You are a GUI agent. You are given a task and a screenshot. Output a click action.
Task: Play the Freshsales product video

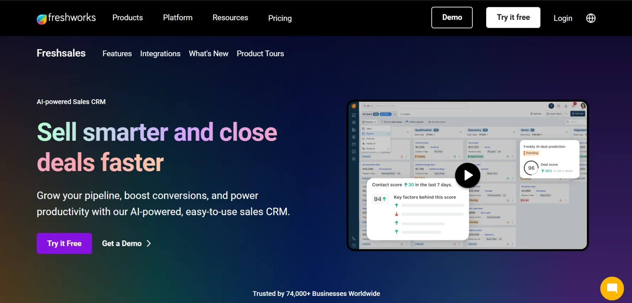[x=468, y=175]
